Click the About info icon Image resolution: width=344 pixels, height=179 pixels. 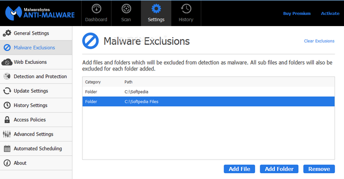pos(7,163)
